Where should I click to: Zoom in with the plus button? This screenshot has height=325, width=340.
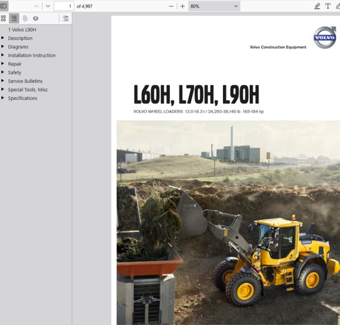coord(182,6)
